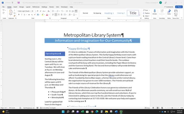The height and width of the screenshot is (114, 184).
Task: Click the red font color swatch
Action: 47,15
